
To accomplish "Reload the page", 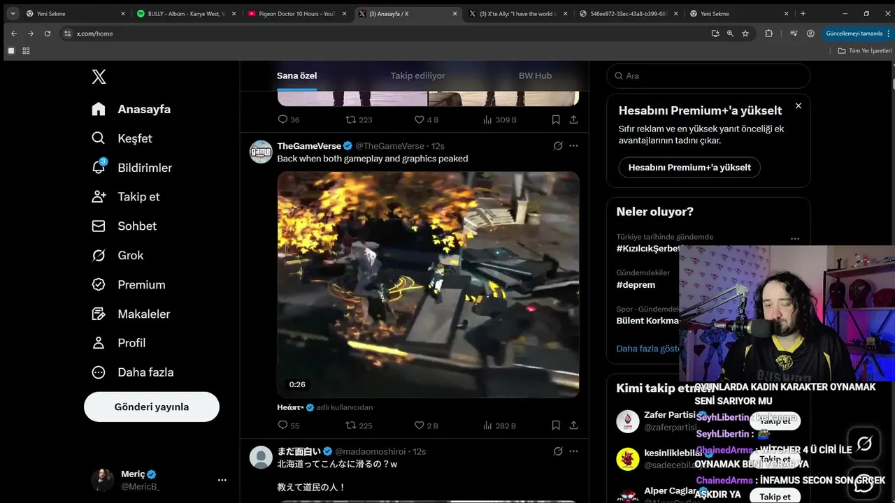I will (x=48, y=34).
